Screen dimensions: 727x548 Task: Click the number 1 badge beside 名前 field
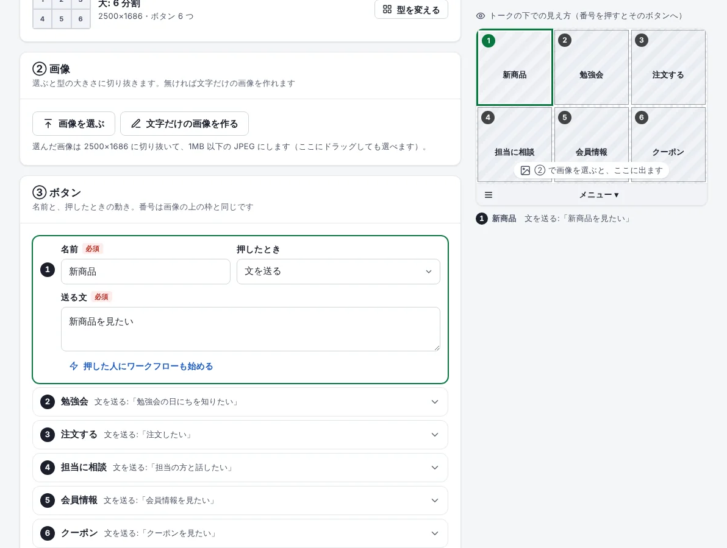tap(48, 269)
